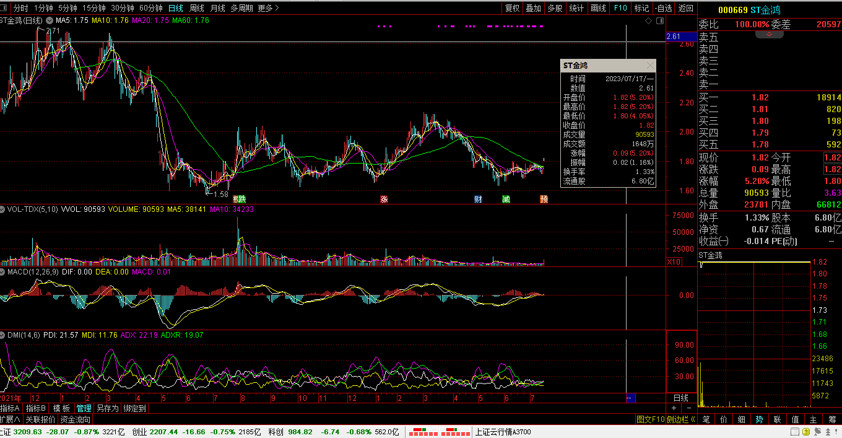This screenshot has width=842, height=438.
Task: Toggle the side panel icon near price axis
Action: click(659, 20)
